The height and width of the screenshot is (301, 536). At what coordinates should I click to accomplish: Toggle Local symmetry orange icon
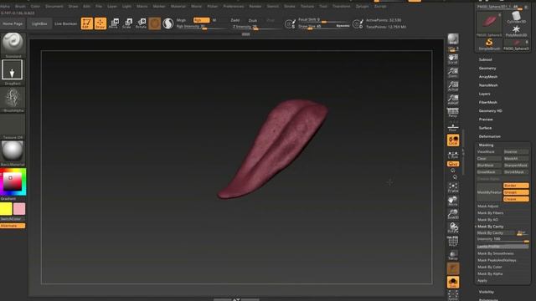tap(453, 140)
